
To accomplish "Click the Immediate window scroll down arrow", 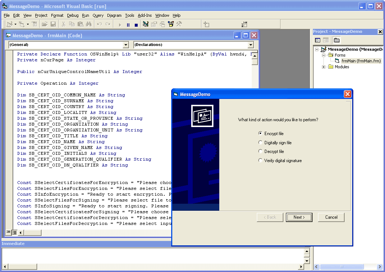I will click(x=307, y=261).
